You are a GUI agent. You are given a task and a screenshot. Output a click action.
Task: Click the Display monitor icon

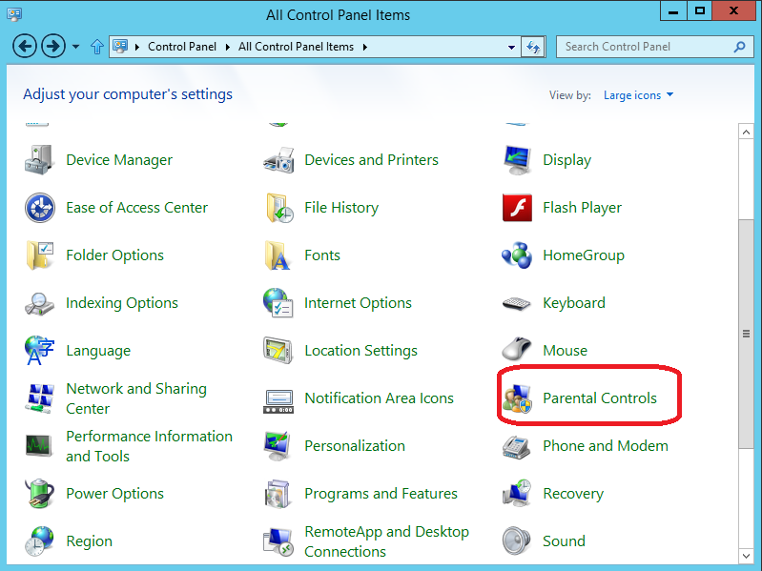click(517, 160)
